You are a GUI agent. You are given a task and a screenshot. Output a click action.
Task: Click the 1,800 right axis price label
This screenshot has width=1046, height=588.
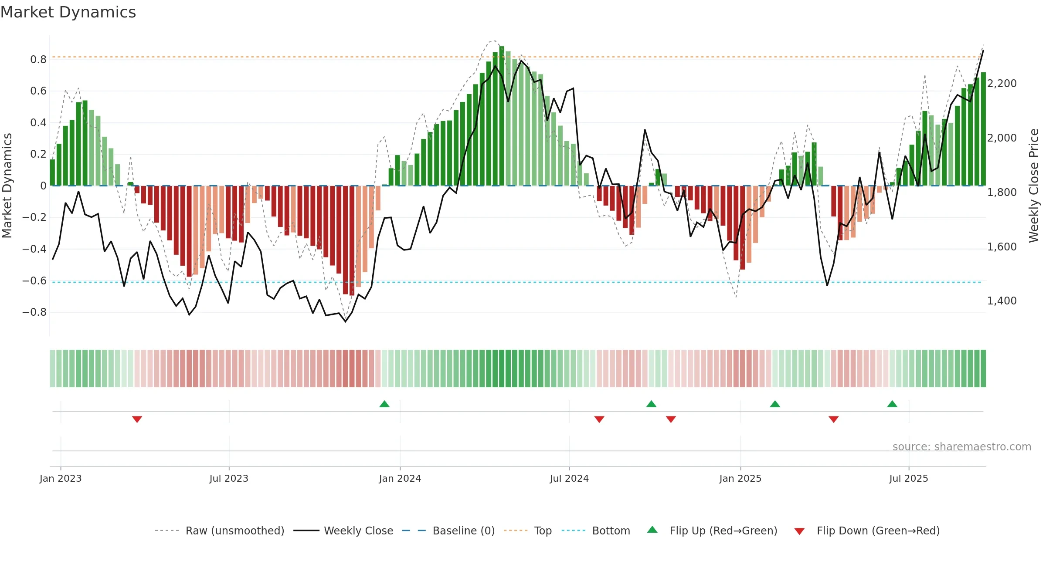click(x=1002, y=192)
